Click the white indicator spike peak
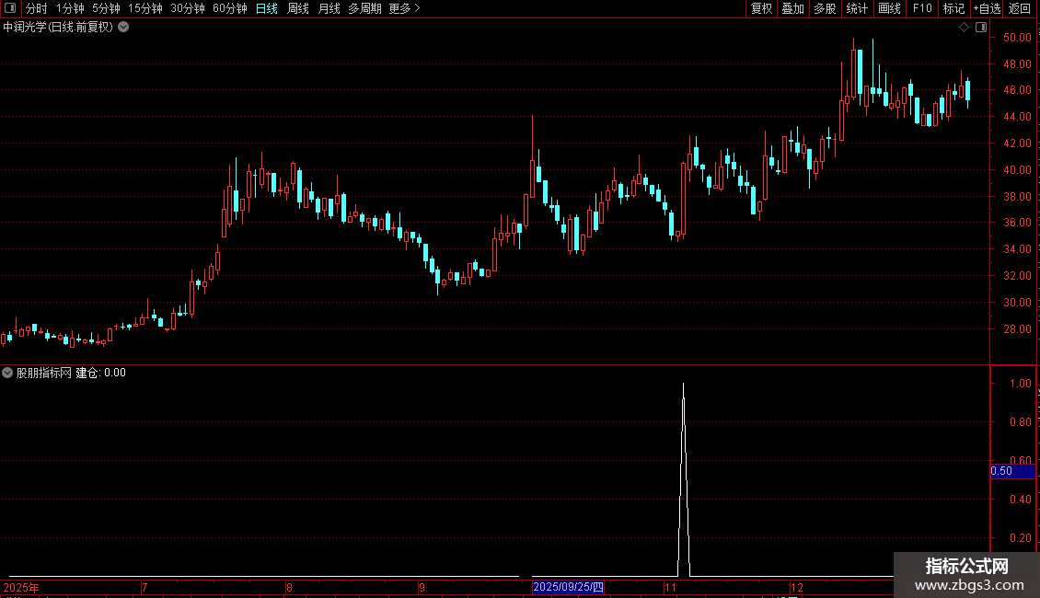 (x=683, y=385)
